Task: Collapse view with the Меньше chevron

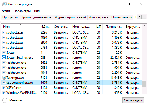Action: pos(5,100)
